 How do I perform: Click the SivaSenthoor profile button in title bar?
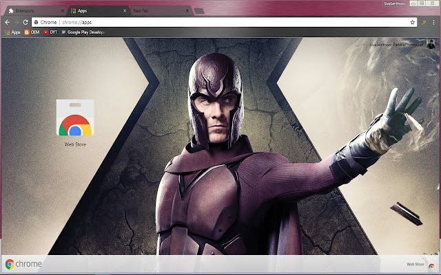point(394,3)
